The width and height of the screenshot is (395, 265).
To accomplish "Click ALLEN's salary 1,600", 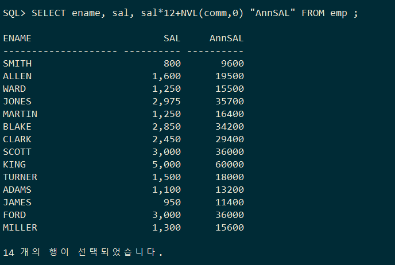I will [166, 76].
